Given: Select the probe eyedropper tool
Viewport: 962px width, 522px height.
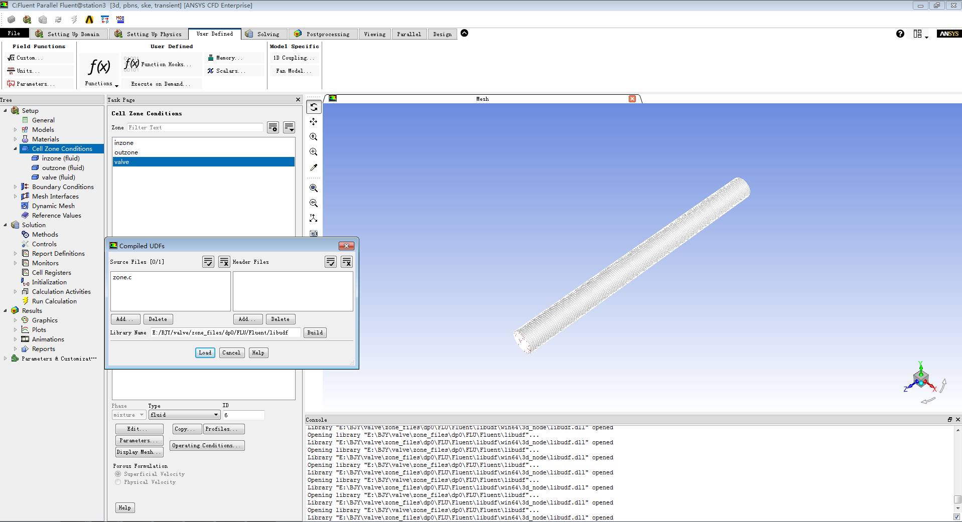Looking at the screenshot, I should (314, 167).
